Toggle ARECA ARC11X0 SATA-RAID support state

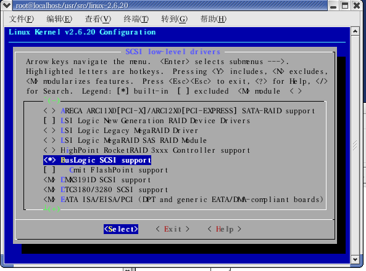tap(49, 111)
